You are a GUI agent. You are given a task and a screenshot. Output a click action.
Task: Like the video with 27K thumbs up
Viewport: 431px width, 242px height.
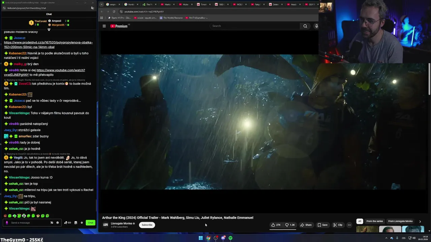[x=276, y=225]
